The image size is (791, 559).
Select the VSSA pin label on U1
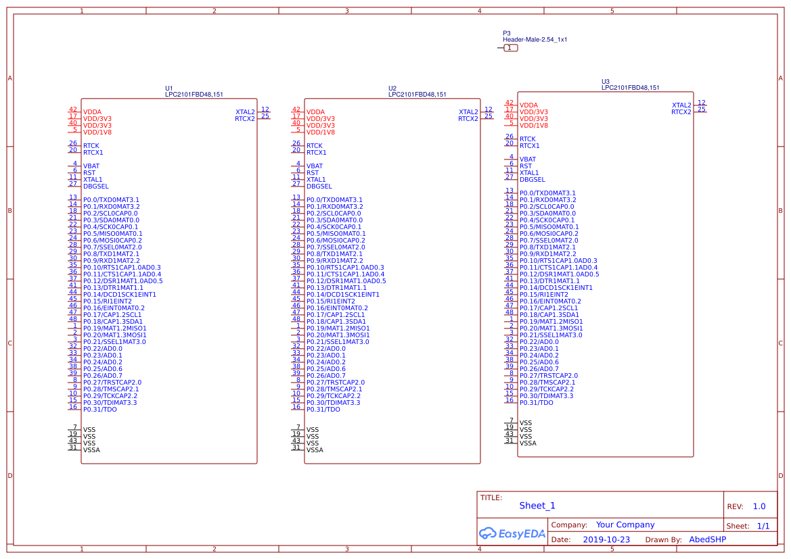click(x=91, y=450)
